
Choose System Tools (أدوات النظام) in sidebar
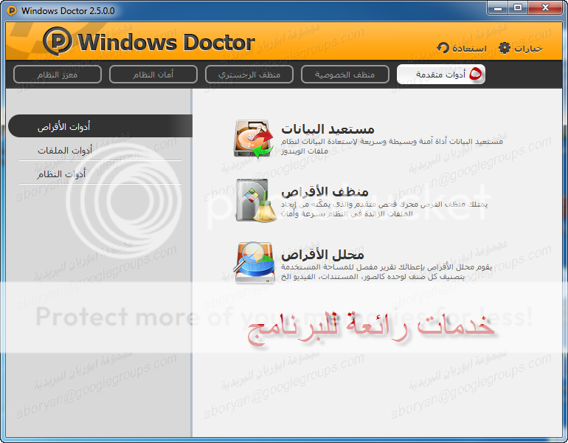click(62, 174)
